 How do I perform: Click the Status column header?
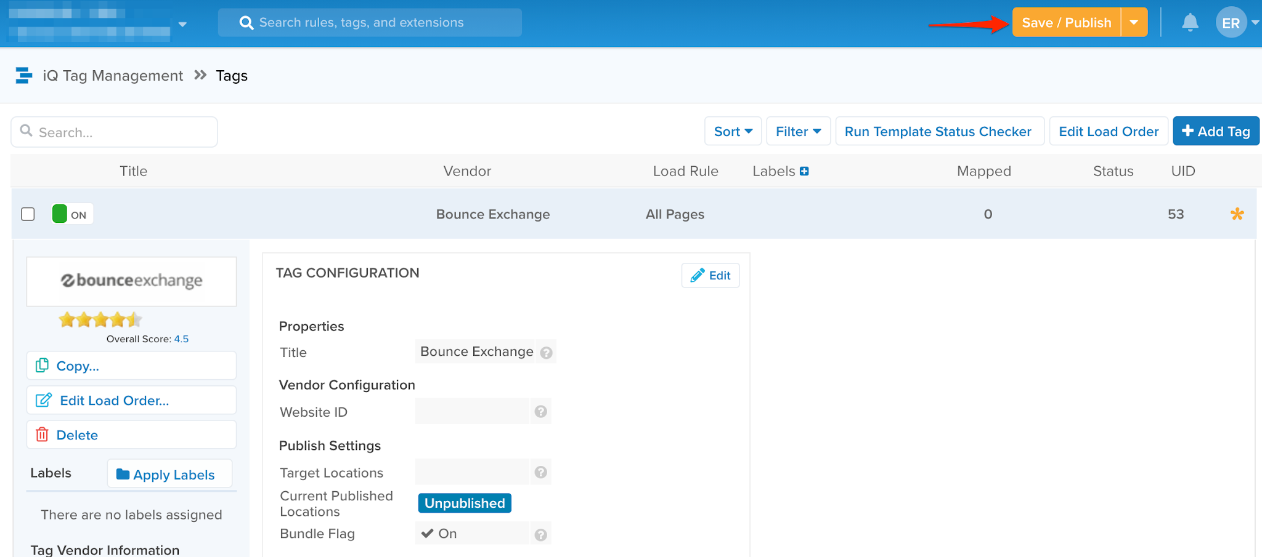pos(1113,171)
